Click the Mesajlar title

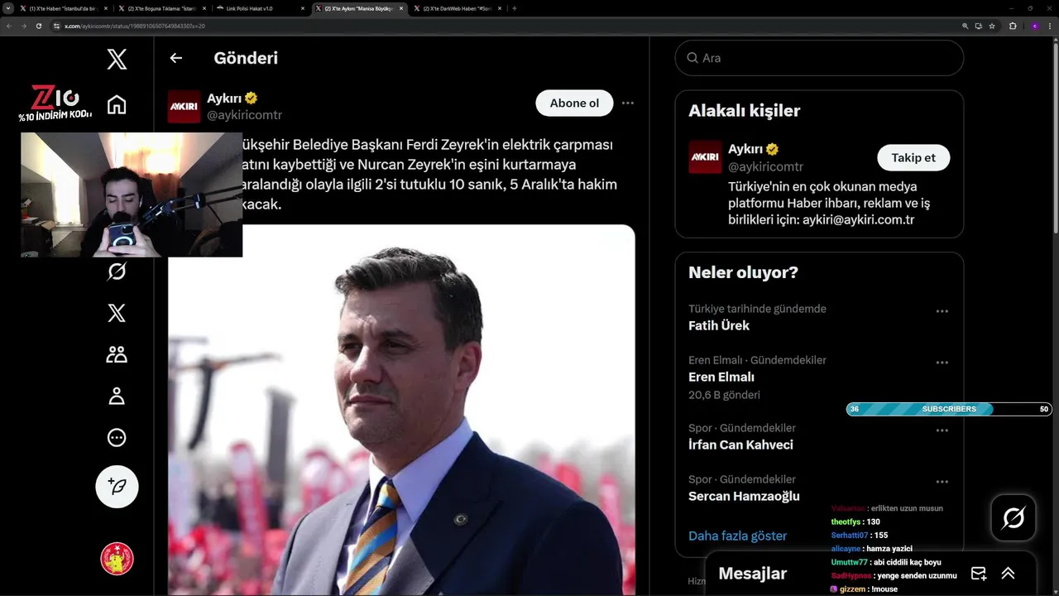coord(752,573)
